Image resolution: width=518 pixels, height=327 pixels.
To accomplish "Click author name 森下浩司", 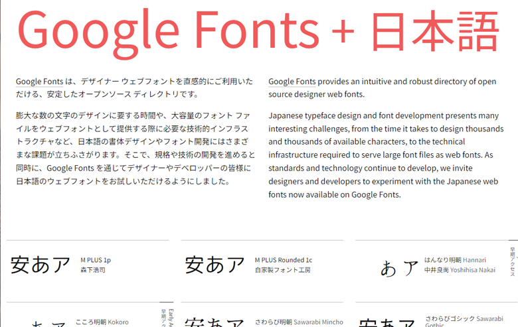I will (x=93, y=270).
